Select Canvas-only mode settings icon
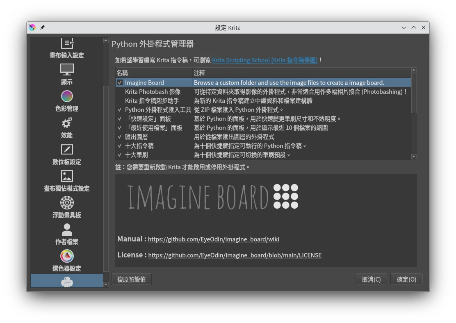 (x=67, y=176)
